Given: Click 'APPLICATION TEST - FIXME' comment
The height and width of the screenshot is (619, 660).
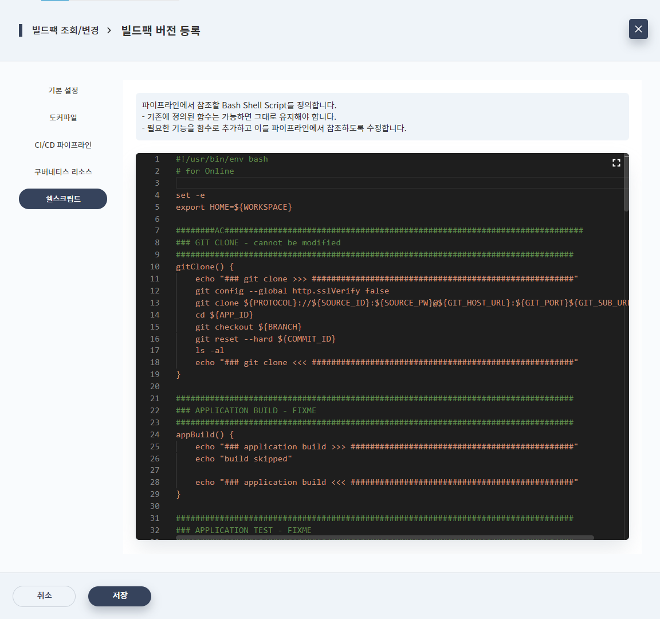Looking at the screenshot, I should coord(243,530).
